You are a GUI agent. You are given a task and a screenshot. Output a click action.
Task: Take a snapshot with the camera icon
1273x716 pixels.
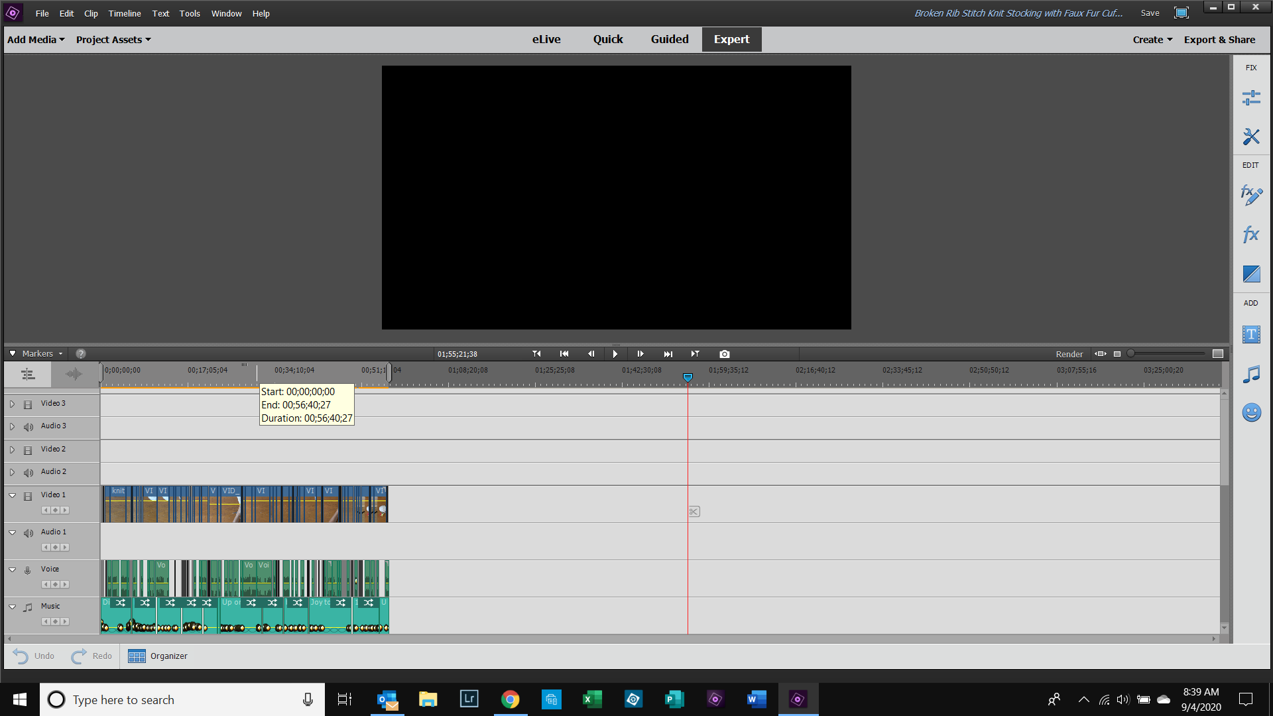724,353
